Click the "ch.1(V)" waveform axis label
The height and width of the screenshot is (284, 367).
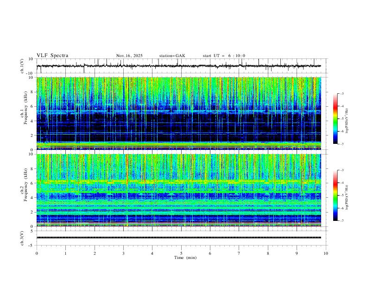22,66
